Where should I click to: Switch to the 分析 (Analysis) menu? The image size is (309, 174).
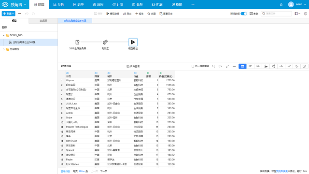click(x=58, y=4)
